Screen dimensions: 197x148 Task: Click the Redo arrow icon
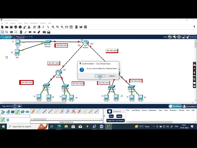pos(48,27)
